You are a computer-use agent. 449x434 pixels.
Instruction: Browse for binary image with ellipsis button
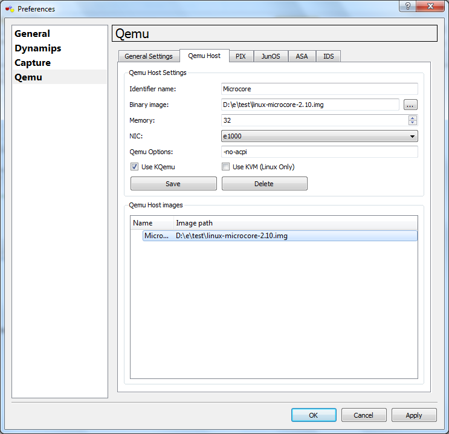[x=410, y=105]
